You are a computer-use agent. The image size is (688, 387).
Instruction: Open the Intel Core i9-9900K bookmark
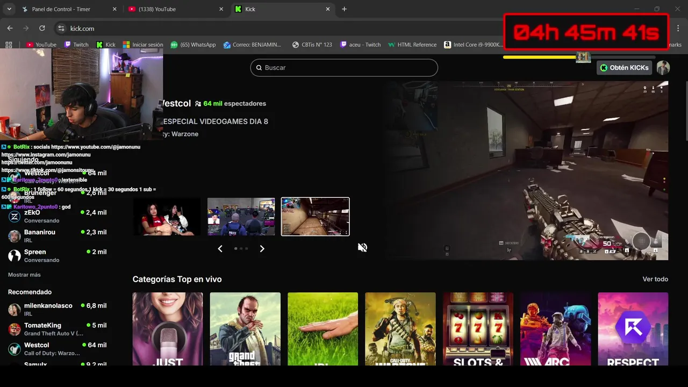(x=474, y=45)
